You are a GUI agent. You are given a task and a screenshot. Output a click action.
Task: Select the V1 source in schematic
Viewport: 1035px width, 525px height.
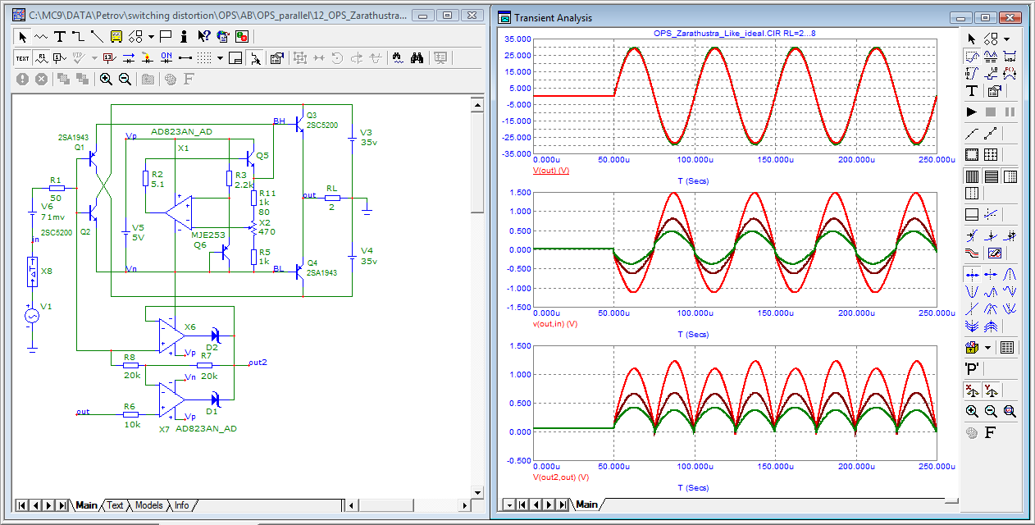coord(33,315)
